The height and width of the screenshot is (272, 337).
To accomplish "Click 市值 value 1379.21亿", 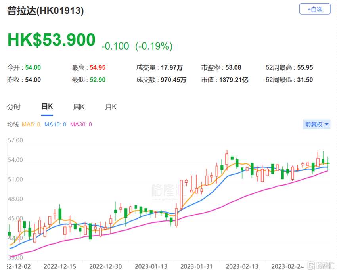I will [x=234, y=80].
